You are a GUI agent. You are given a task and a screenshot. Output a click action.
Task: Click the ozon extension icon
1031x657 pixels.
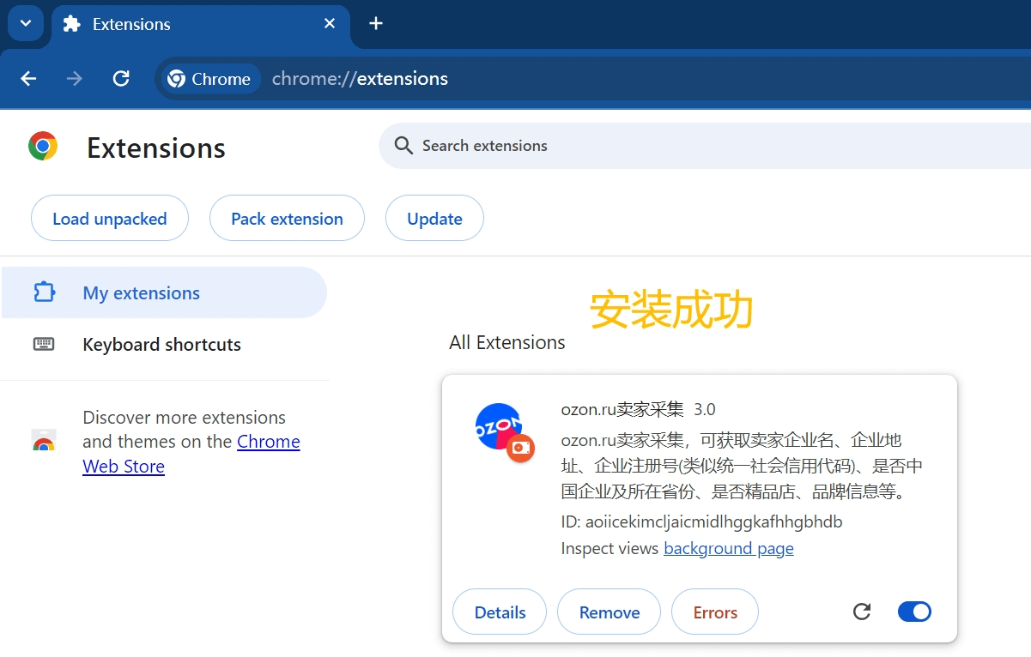(504, 431)
